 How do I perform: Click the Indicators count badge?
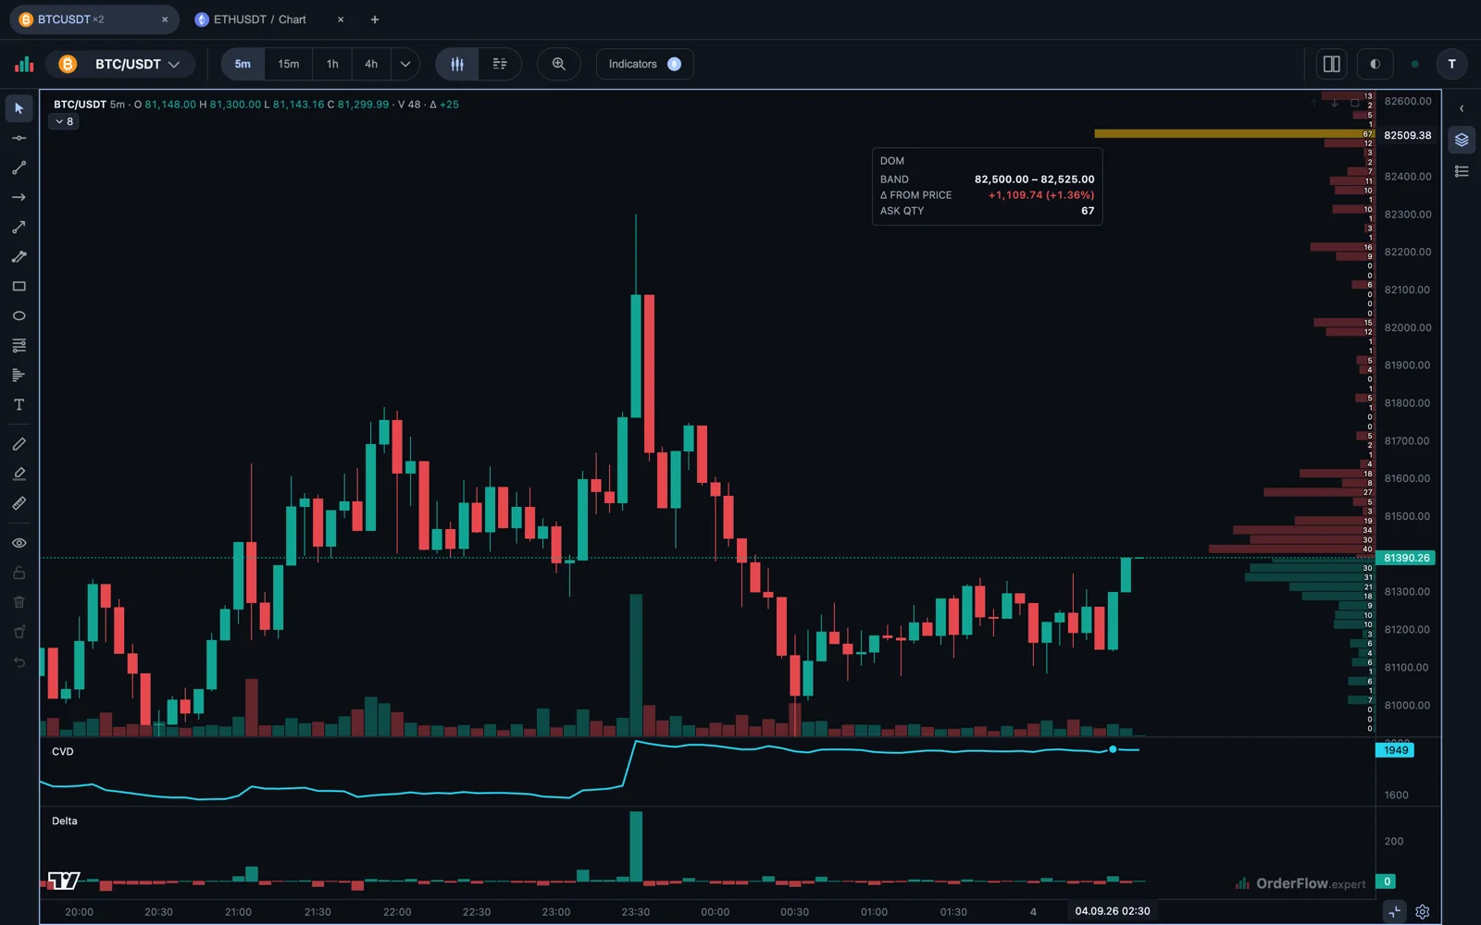point(674,64)
